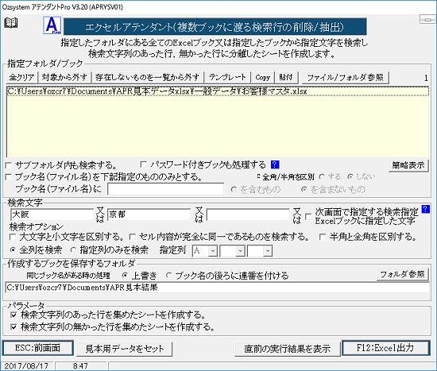The width and height of the screenshot is (437, 371).
Task: Click 存在しないものを一覧から外す button
Action: pyautogui.click(x=148, y=78)
